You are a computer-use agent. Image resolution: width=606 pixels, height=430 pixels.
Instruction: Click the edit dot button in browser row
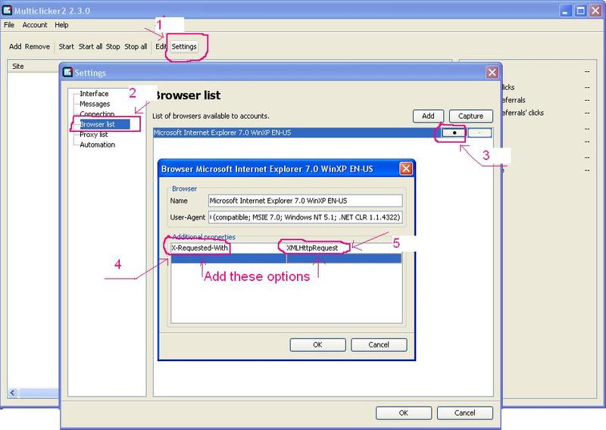(x=454, y=132)
